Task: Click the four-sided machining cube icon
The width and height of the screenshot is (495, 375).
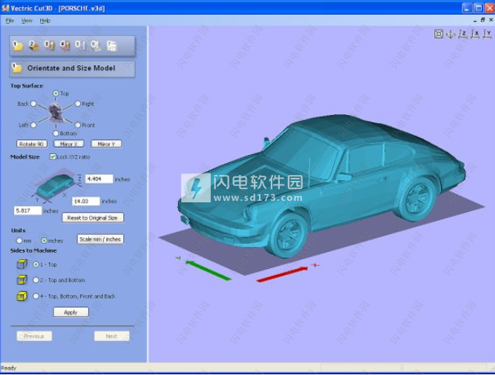Action: pyautogui.click(x=22, y=296)
